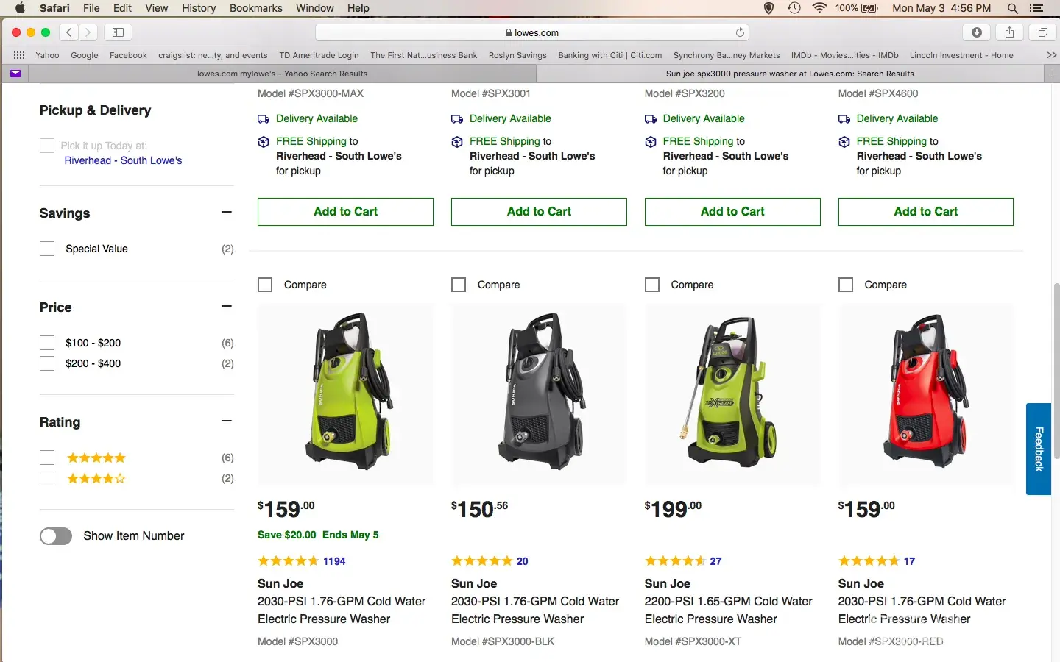The height and width of the screenshot is (662, 1060).
Task: Open the Bookmarks menu in the menu bar
Action: [255, 8]
